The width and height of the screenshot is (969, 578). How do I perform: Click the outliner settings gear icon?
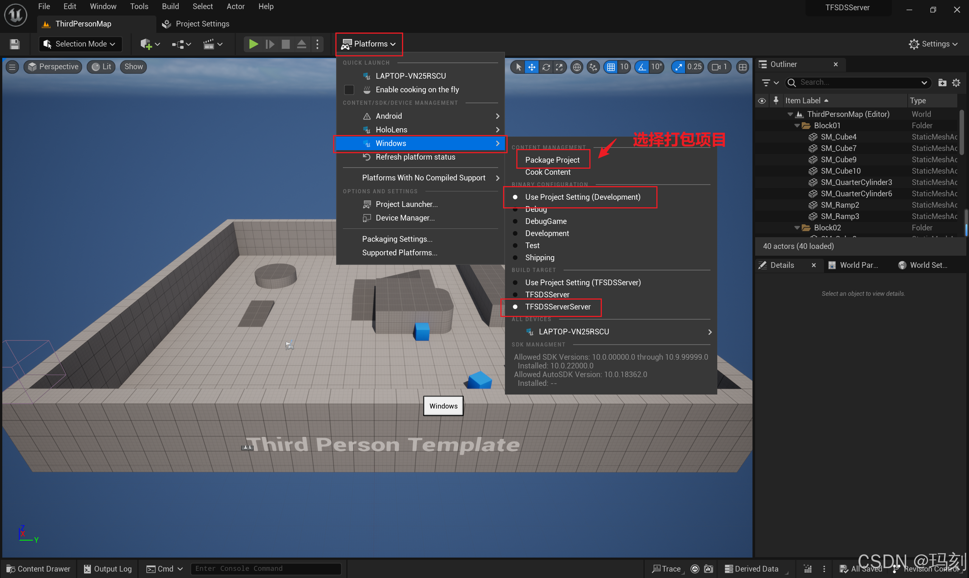pyautogui.click(x=956, y=82)
